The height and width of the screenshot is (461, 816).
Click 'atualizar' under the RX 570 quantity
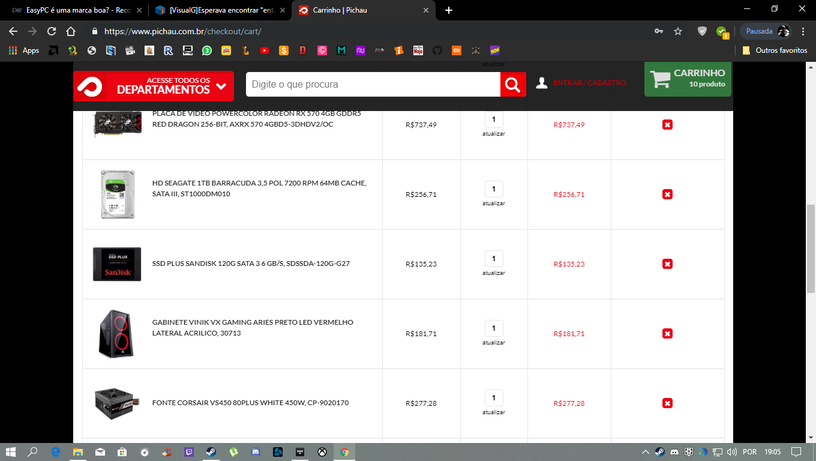tap(494, 134)
